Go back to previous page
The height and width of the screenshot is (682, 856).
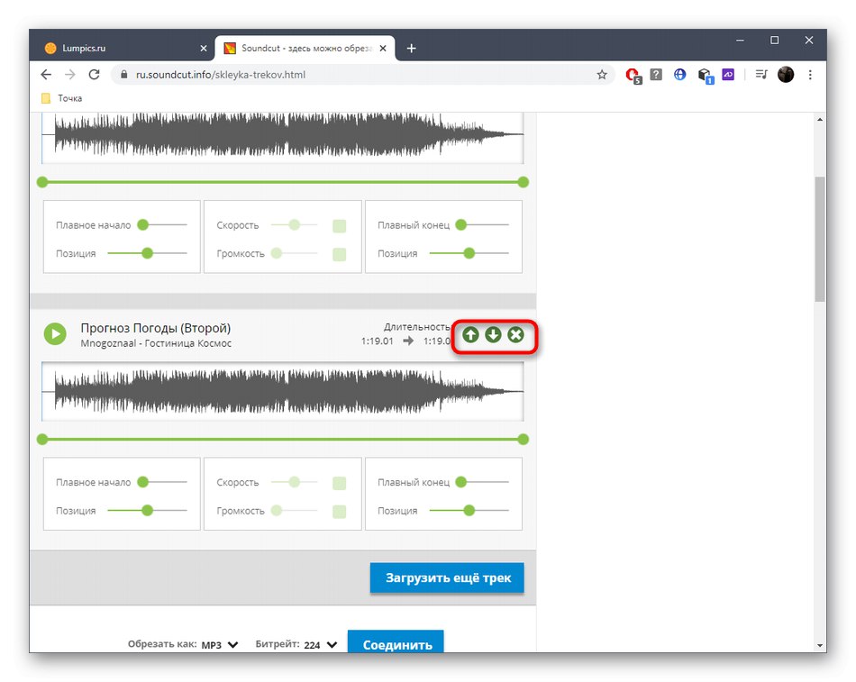click(x=46, y=75)
